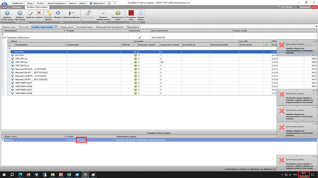The height and width of the screenshot is (178, 318).
Task: Switch to the Системный журнал tab
Action: pos(85,27)
